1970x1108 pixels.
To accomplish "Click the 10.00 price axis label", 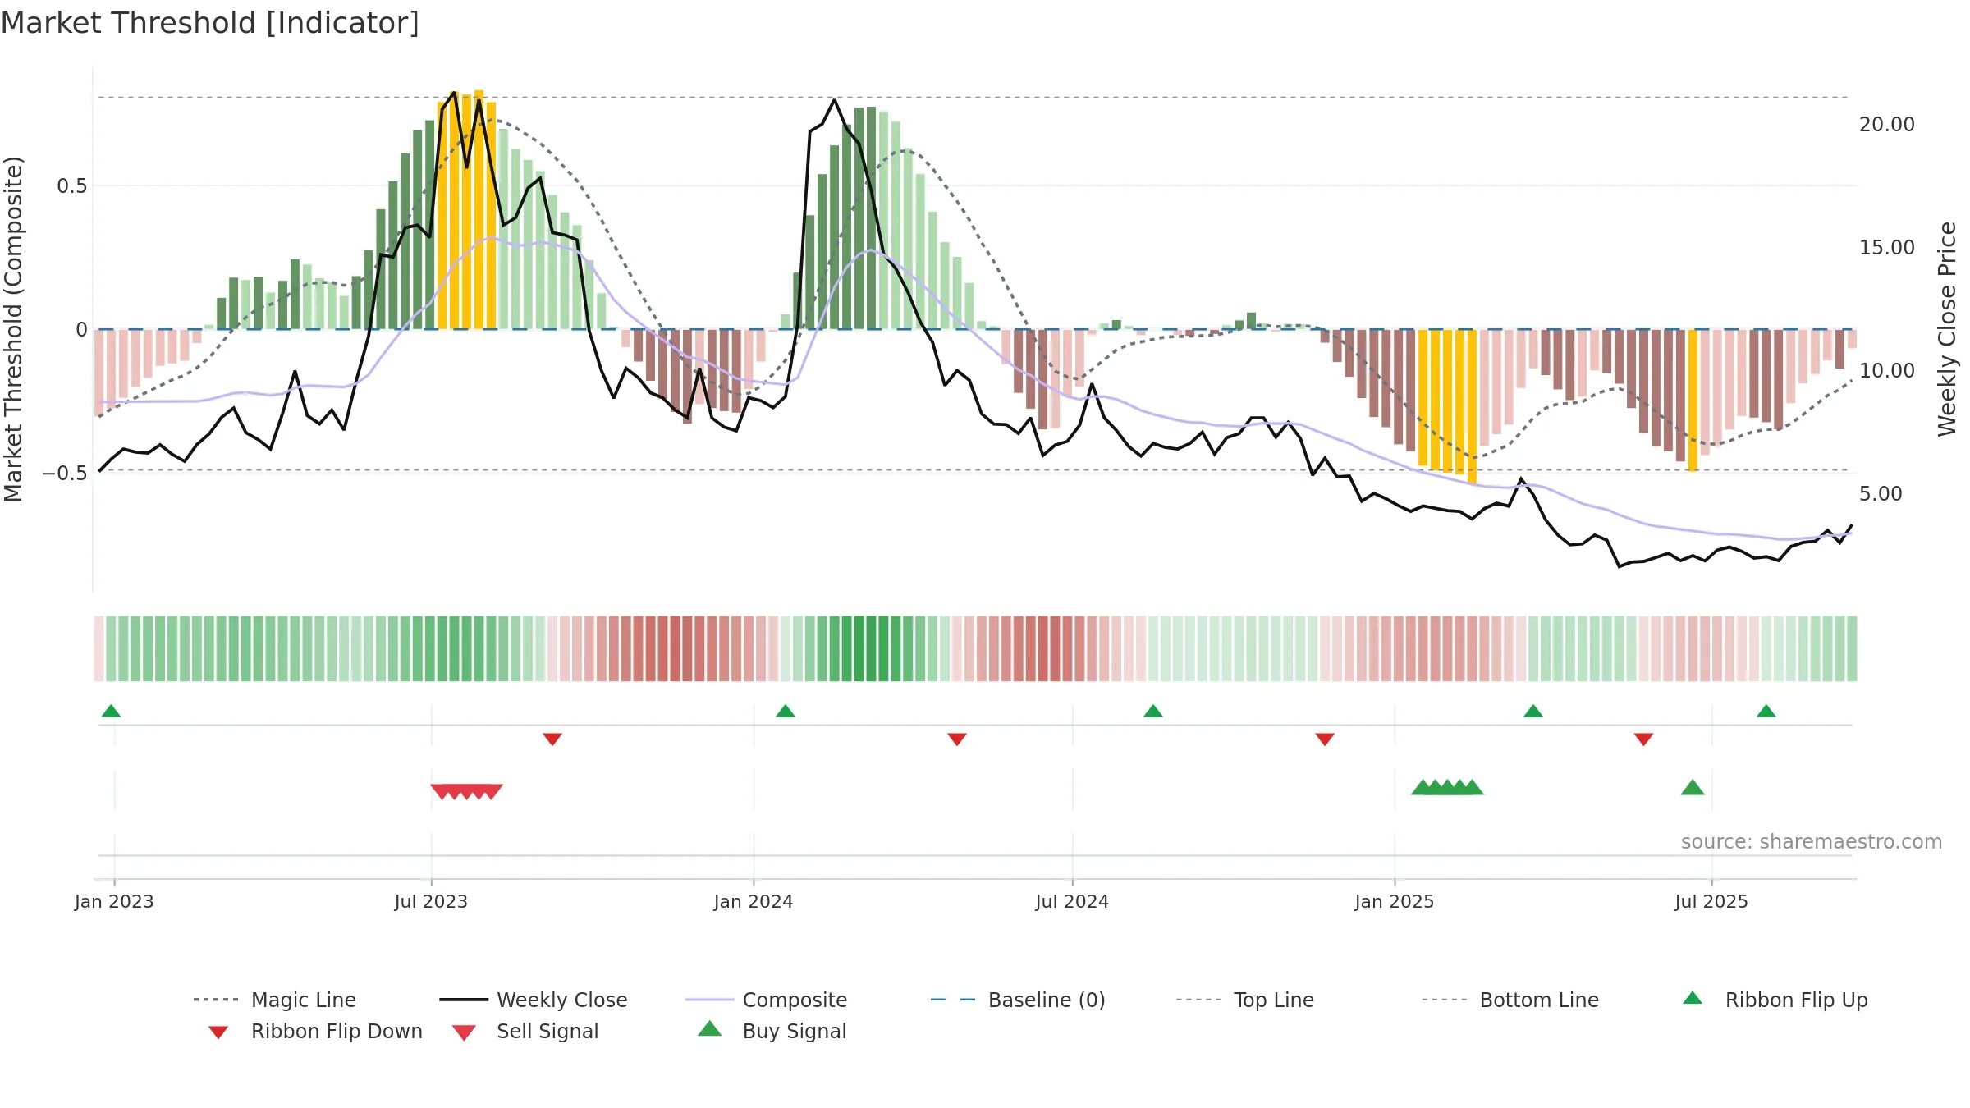I will tap(1887, 371).
